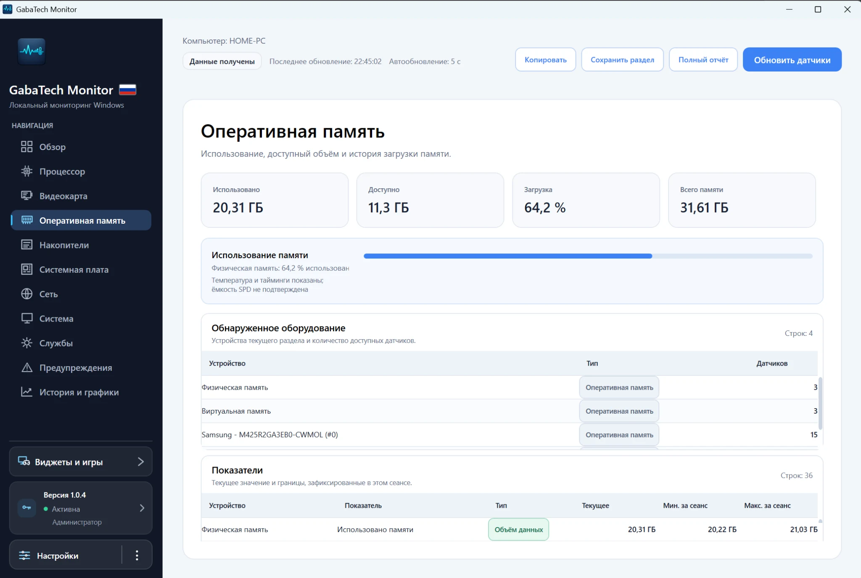Click the Обновить датчики button

click(x=792, y=60)
